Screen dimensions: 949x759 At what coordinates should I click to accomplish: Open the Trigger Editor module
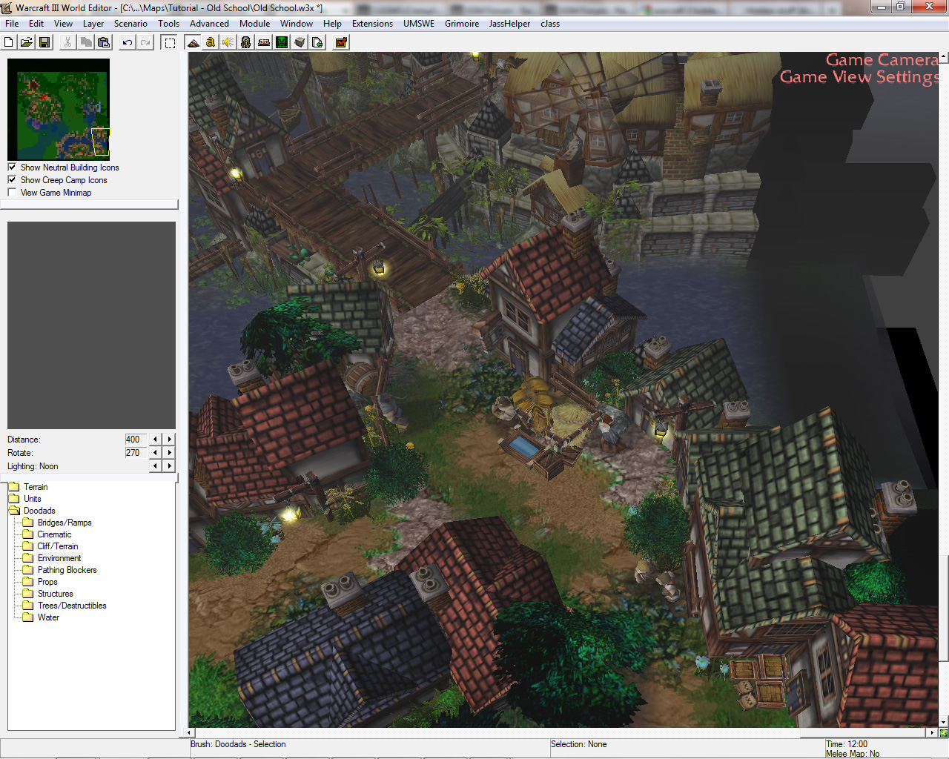point(211,42)
